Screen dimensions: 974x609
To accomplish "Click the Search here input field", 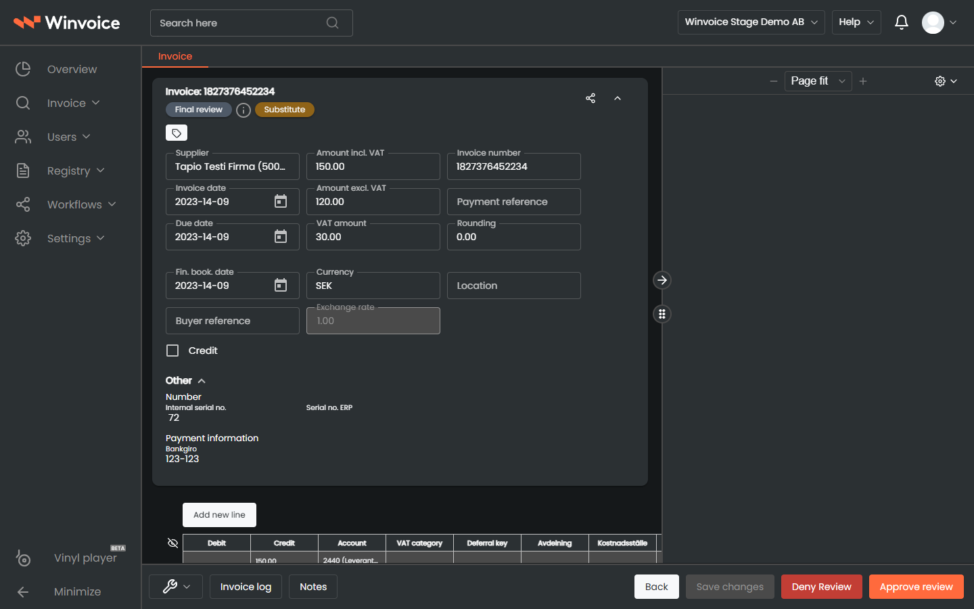I will coord(252,23).
